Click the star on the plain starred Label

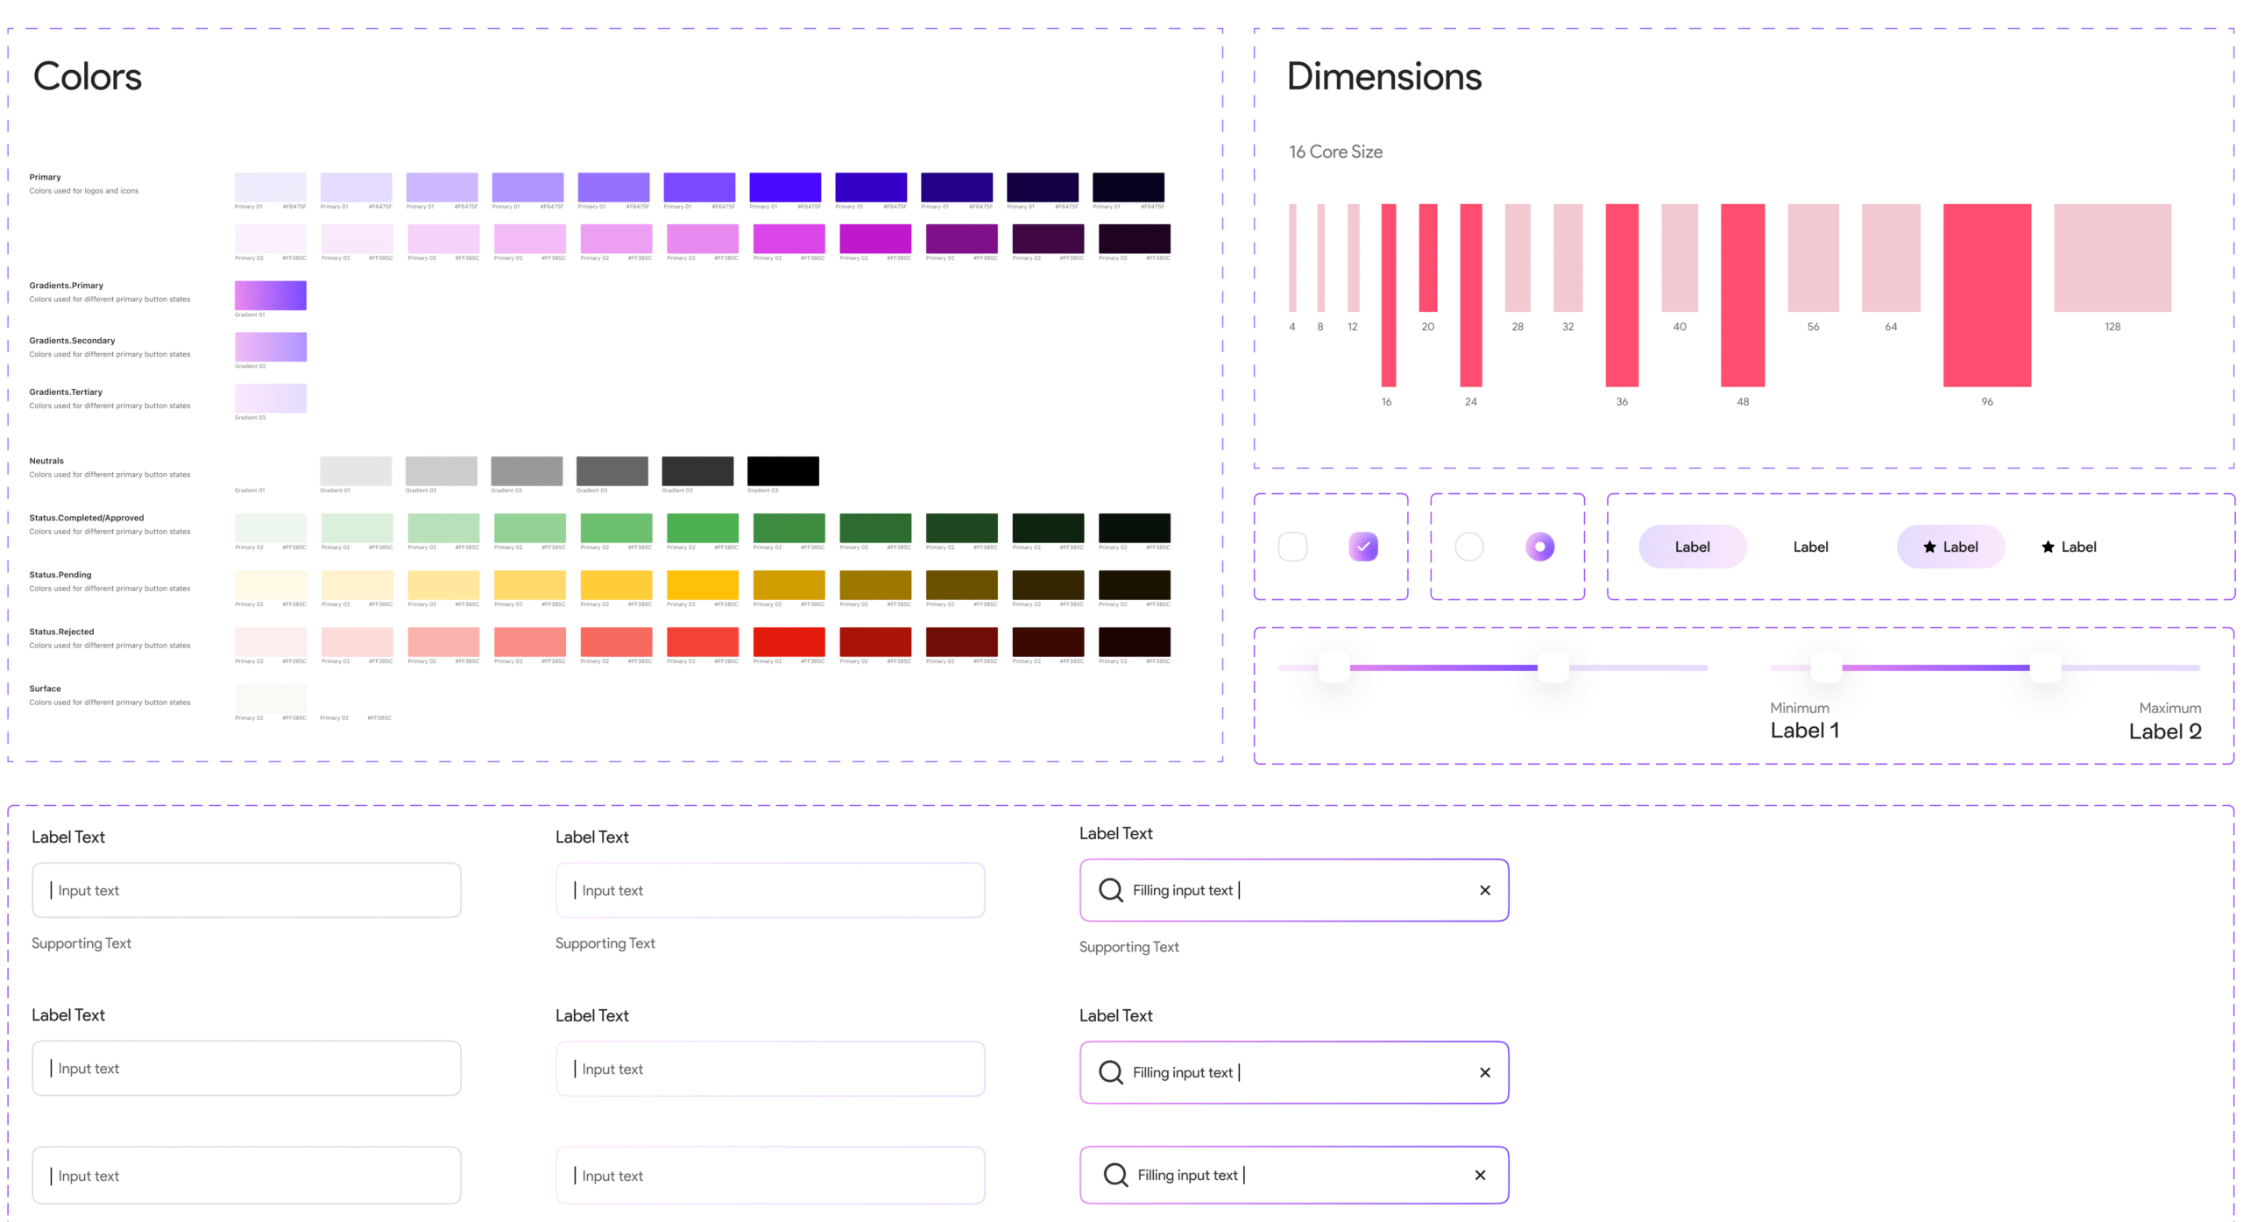coord(2048,547)
